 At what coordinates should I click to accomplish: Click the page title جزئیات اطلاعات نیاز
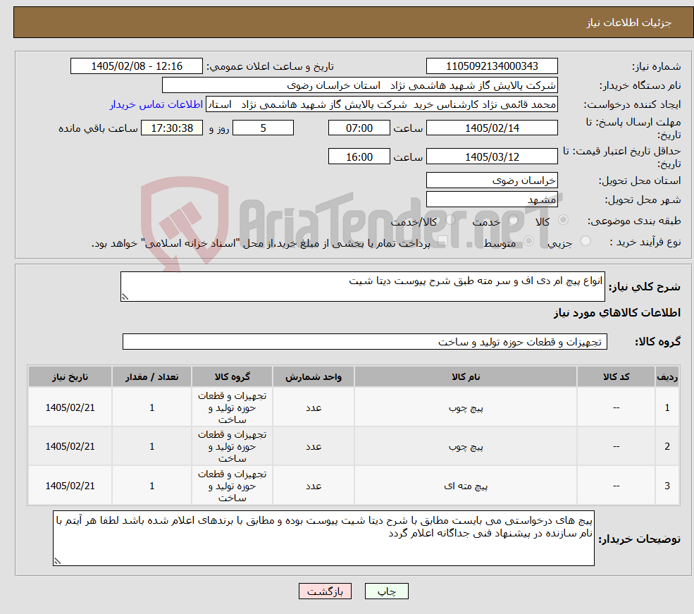tap(629, 23)
